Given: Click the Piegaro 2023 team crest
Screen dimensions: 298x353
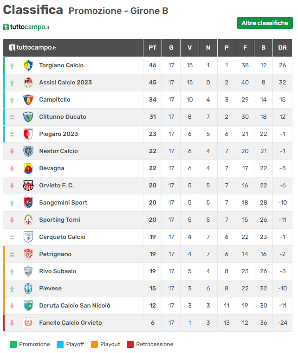Looking at the screenshot, I should (28, 134).
